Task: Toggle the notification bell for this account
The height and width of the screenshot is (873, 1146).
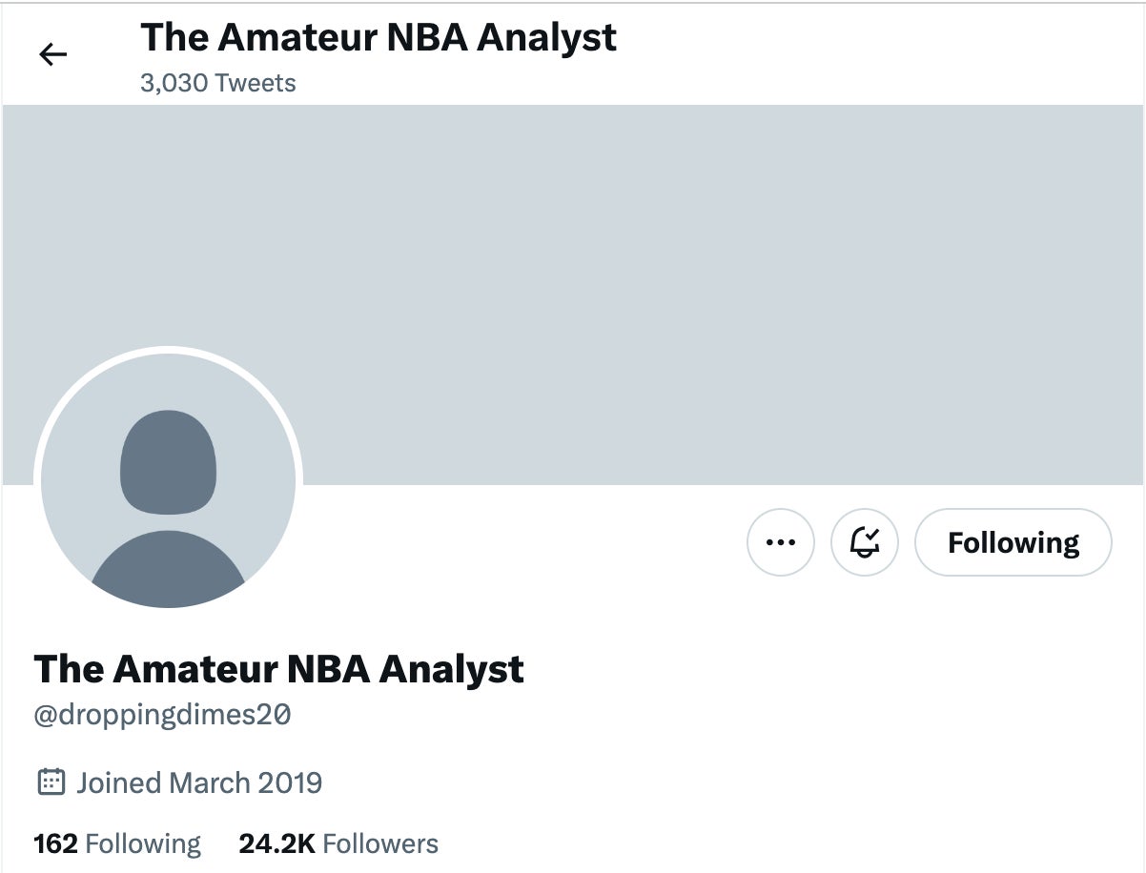Action: 865,542
